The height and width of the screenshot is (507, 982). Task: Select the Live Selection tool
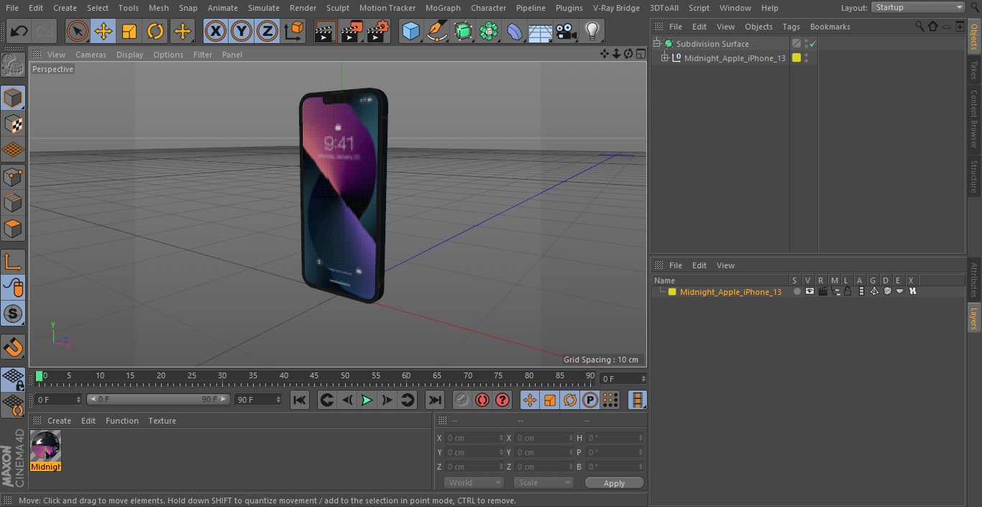click(x=77, y=31)
